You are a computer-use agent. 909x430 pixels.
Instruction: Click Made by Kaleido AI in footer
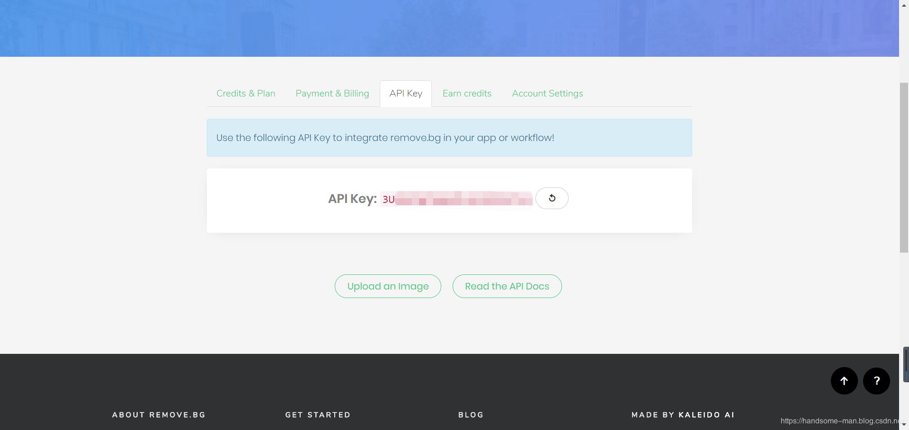pos(682,415)
